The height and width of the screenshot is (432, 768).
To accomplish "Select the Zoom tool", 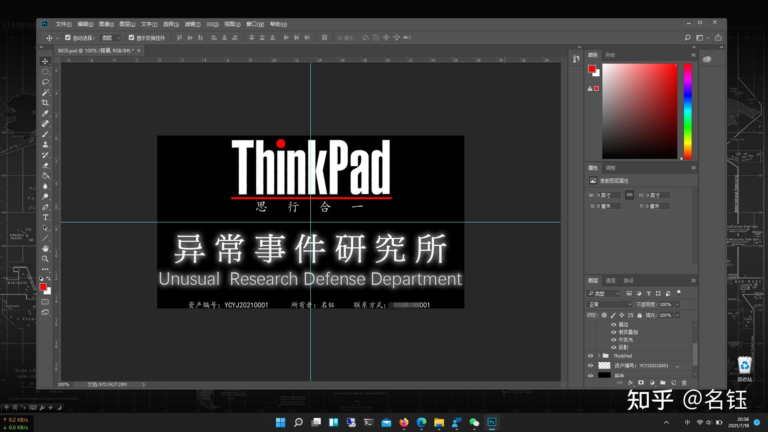I will pyautogui.click(x=45, y=259).
